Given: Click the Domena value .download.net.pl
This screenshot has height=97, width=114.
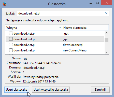Looking at the screenshot, I should 34,68.
